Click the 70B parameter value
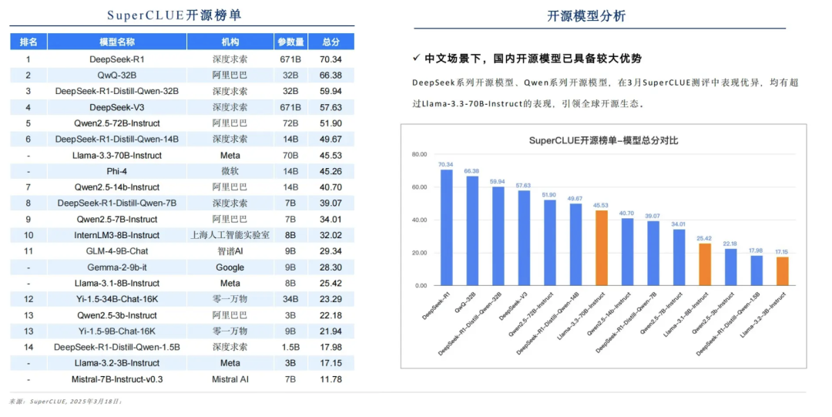Viewport: 832px width, 417px height. (x=290, y=156)
